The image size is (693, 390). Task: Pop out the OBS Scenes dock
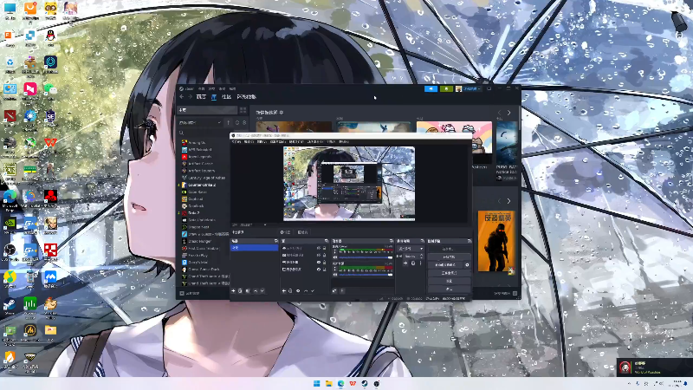[x=275, y=241]
